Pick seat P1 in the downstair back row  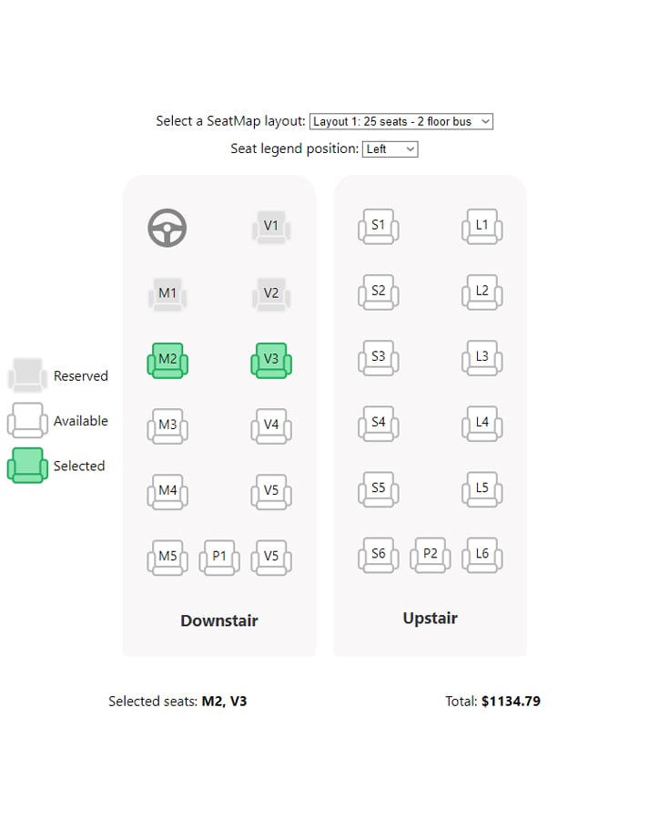(x=219, y=558)
